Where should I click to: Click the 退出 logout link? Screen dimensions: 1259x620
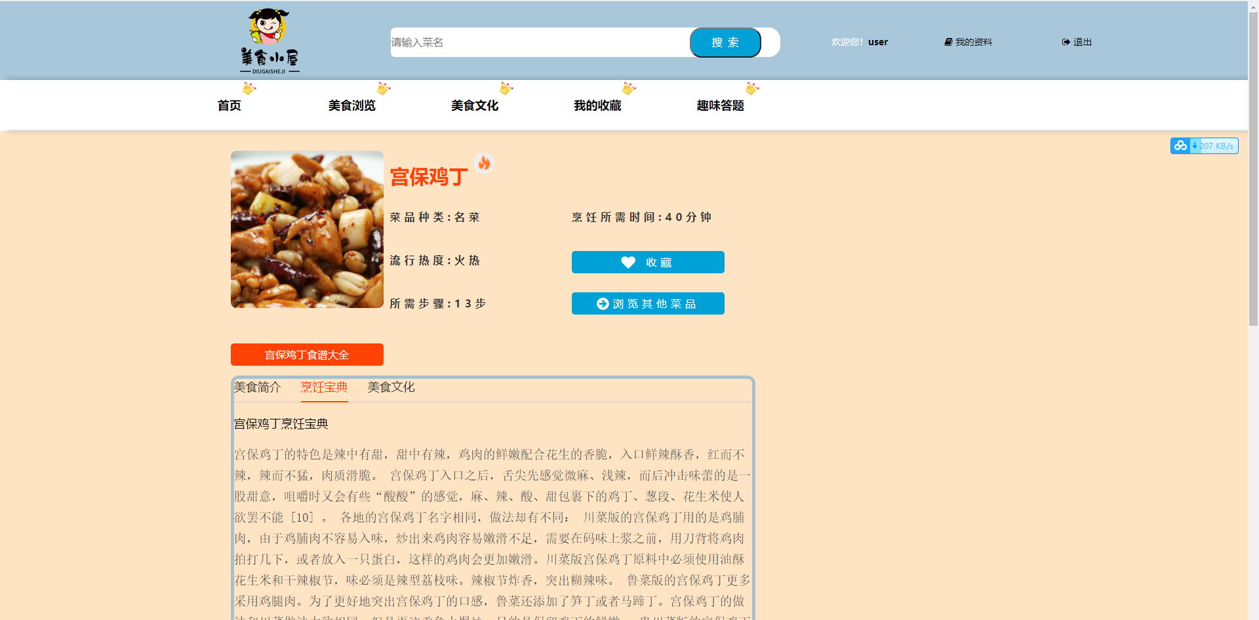click(1081, 41)
